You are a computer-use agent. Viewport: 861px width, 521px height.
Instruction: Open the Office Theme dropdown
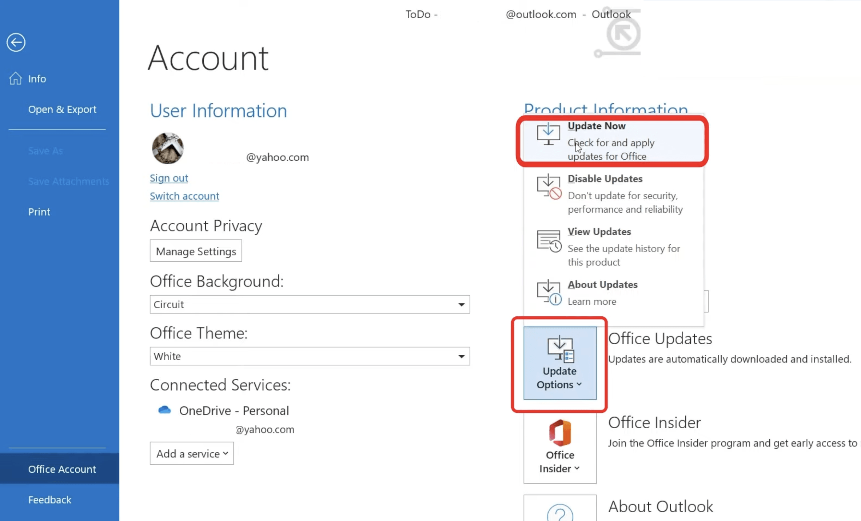click(x=310, y=356)
